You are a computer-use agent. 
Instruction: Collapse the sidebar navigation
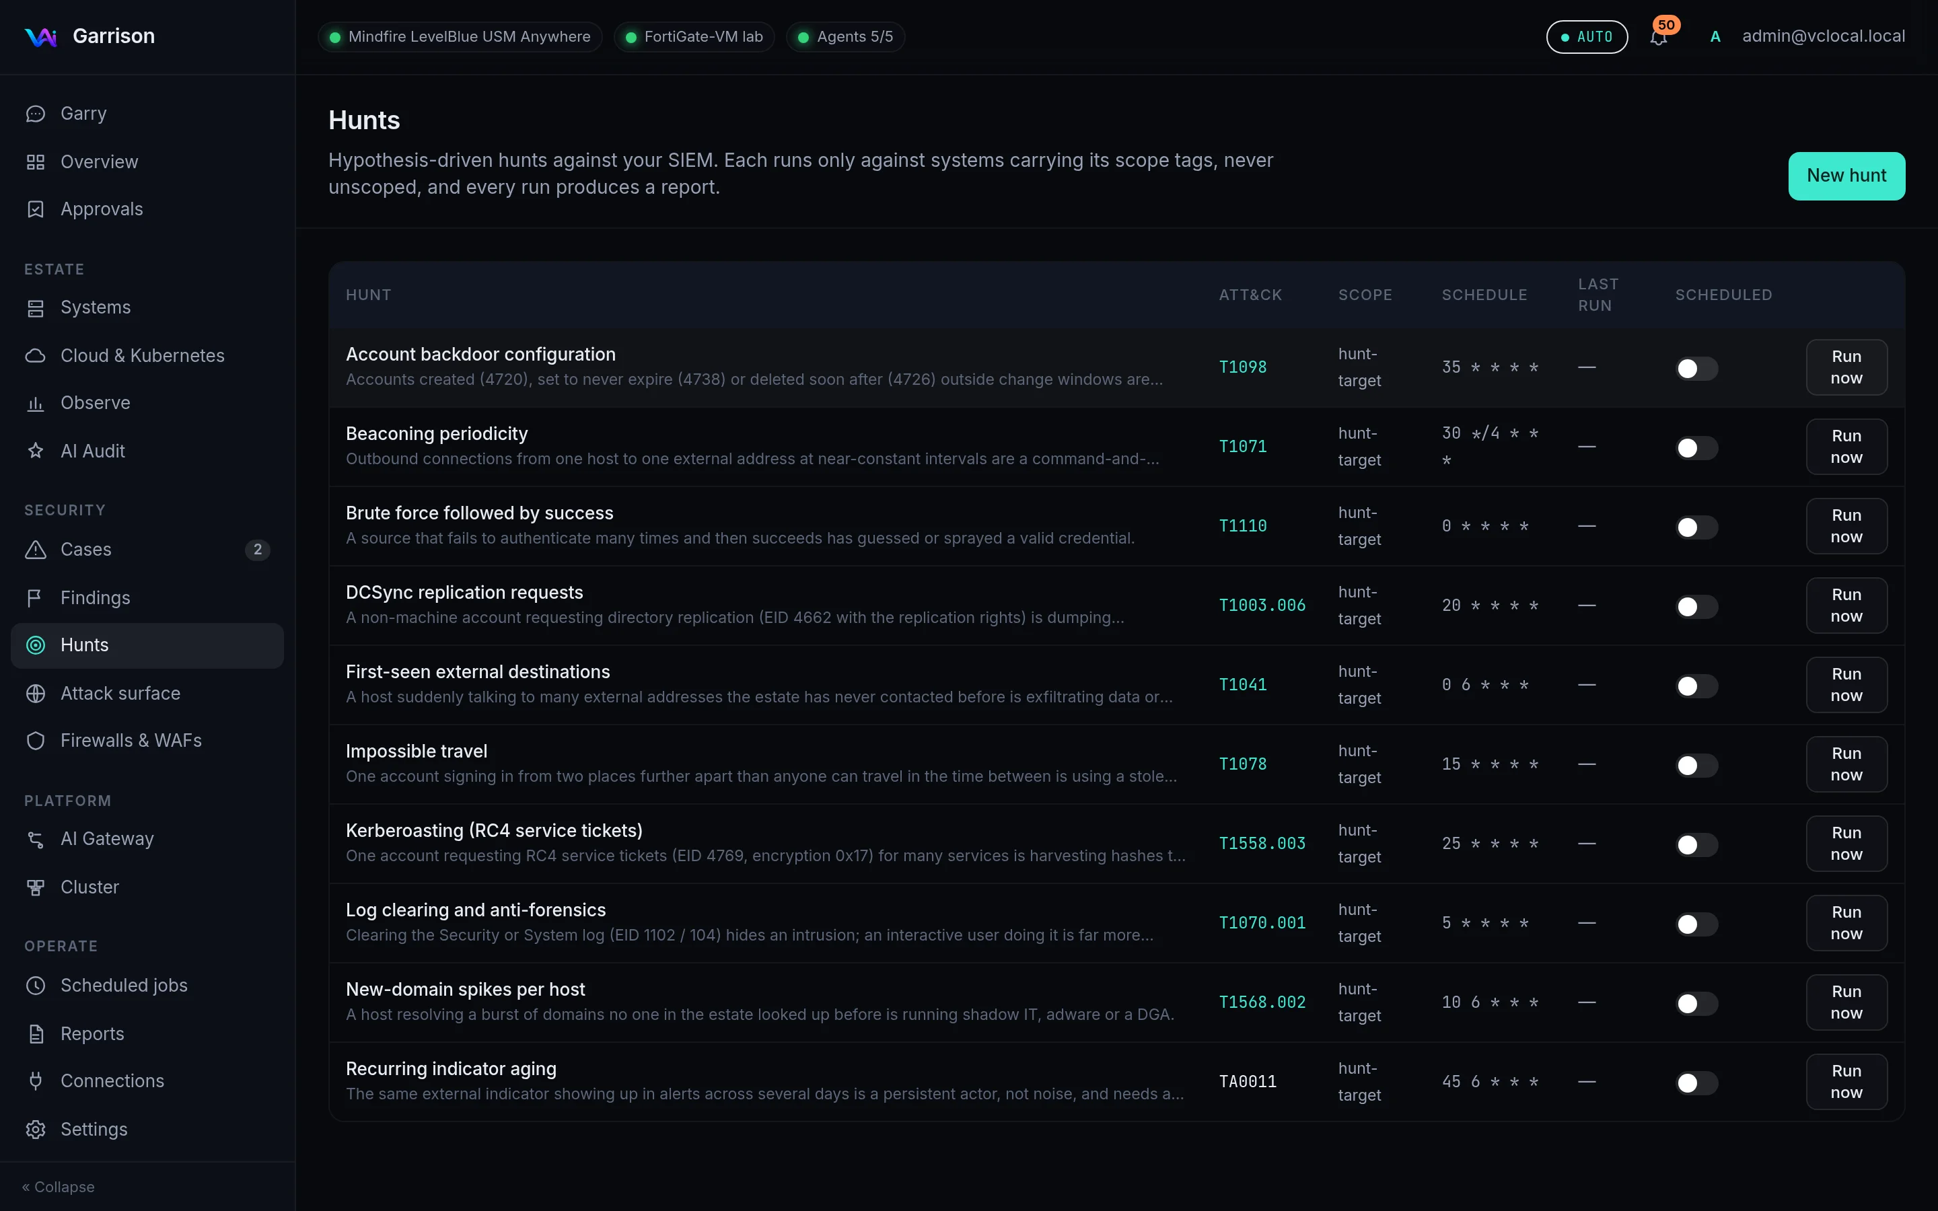(59, 1187)
